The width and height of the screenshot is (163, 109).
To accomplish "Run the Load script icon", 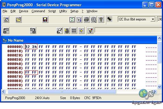I will click(x=79, y=20).
